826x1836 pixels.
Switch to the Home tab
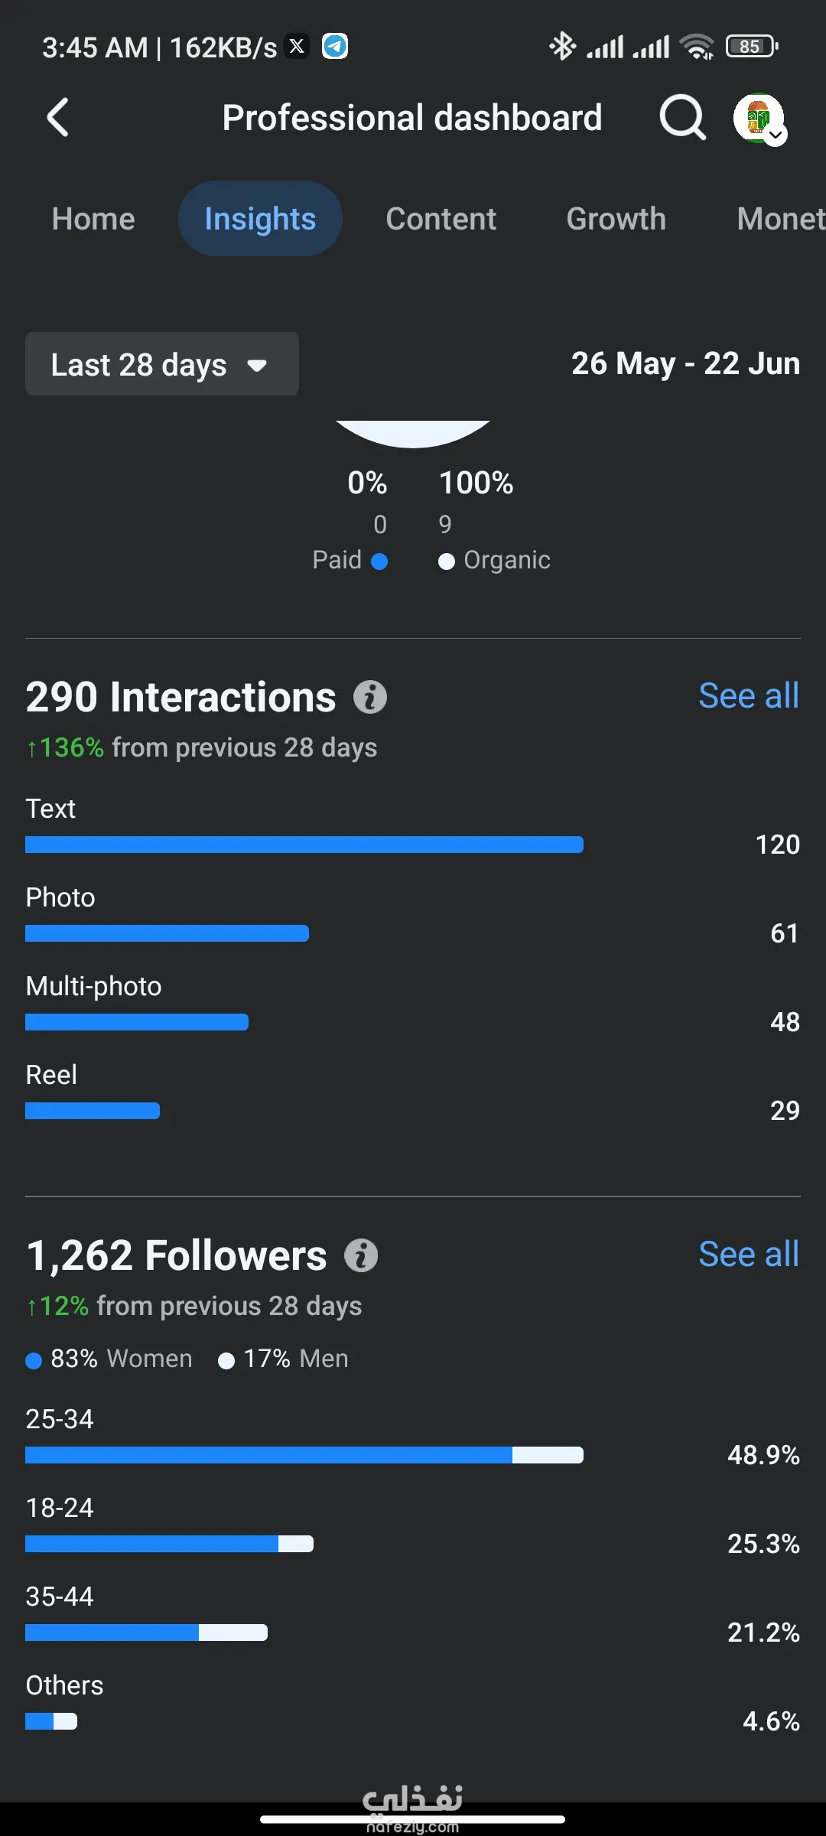(93, 219)
